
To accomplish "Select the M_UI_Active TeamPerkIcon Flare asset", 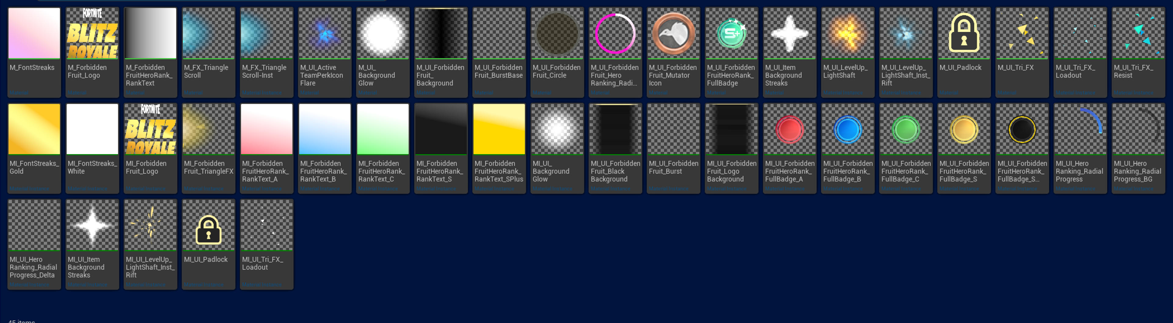I will (x=324, y=33).
